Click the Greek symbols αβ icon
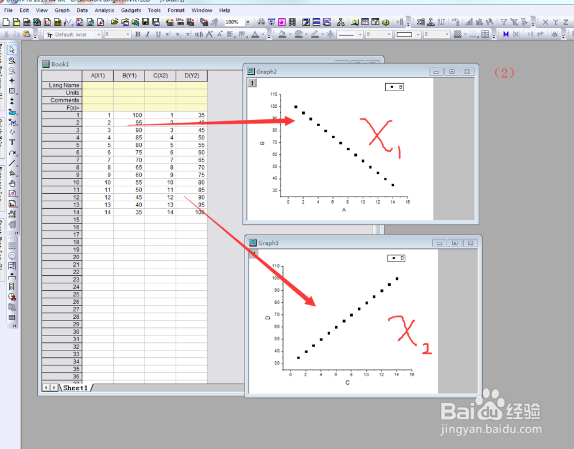The image size is (574, 449). (x=199, y=34)
